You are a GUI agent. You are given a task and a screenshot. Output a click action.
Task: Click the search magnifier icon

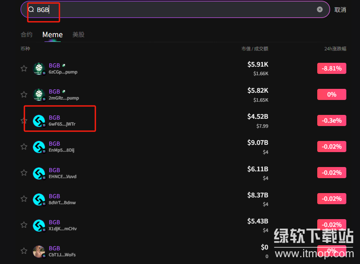31,9
